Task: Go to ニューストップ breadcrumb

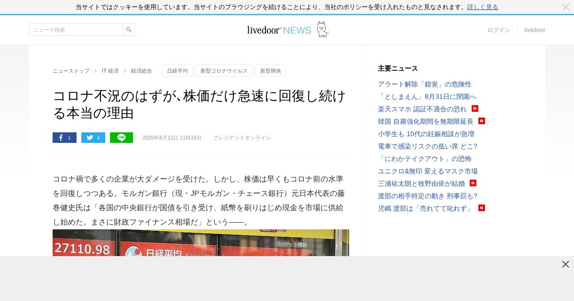Action: click(71, 71)
